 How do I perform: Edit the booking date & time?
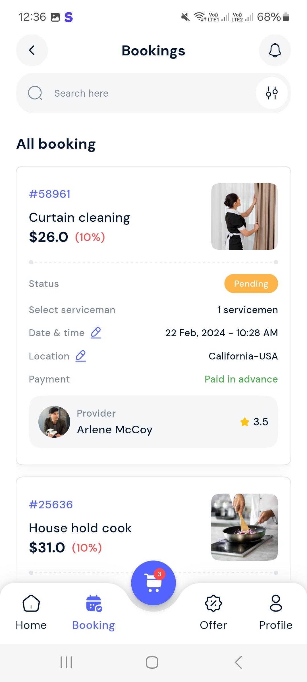(96, 332)
